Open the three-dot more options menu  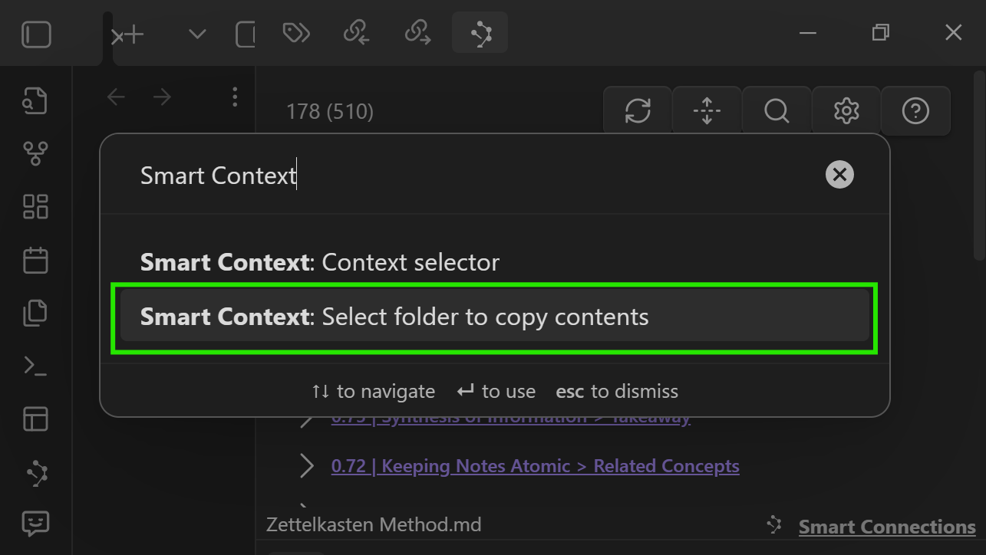tap(234, 97)
